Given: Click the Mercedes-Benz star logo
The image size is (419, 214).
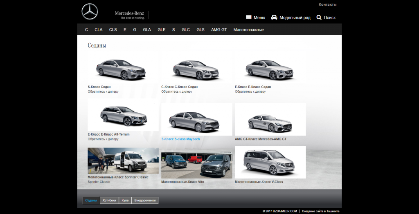Looking at the screenshot, I should 90,12.
